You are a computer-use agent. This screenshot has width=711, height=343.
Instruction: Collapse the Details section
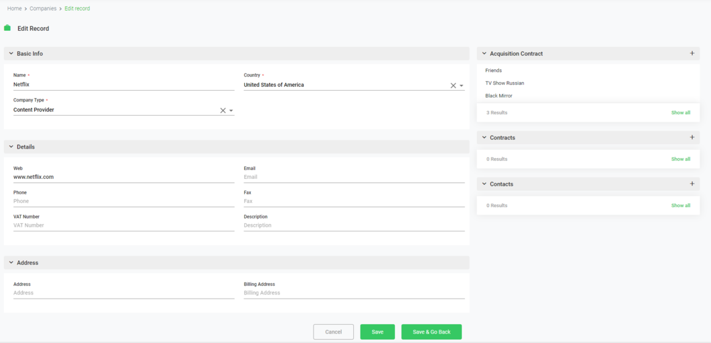point(11,147)
